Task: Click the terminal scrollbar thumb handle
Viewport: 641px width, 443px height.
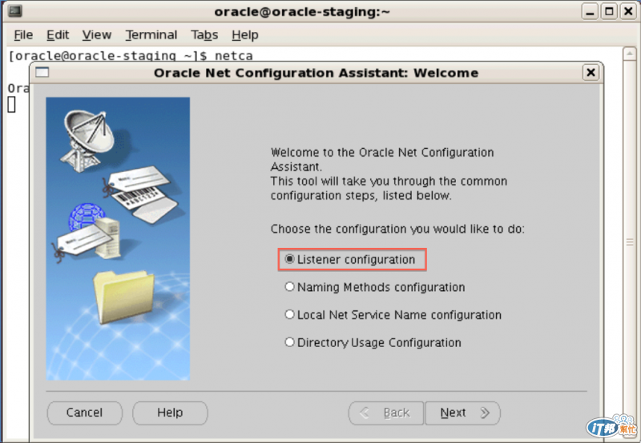Action: tap(630, 242)
